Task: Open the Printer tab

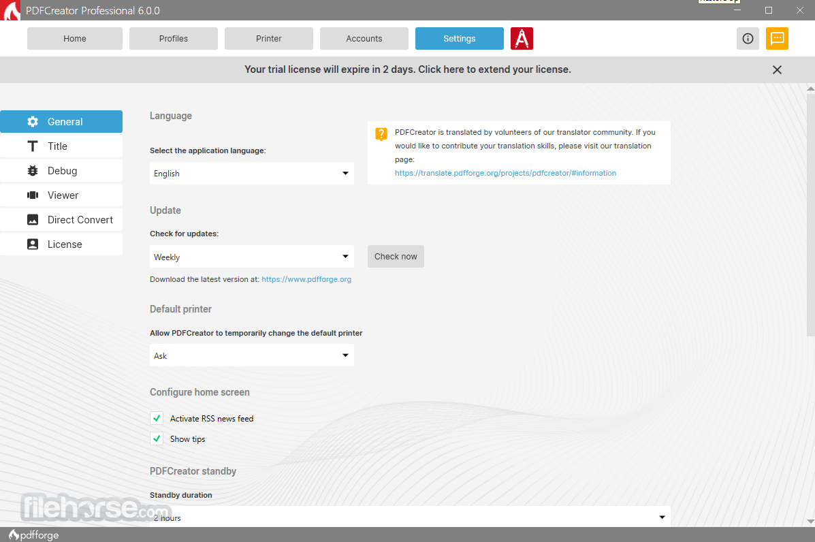Action: point(269,38)
